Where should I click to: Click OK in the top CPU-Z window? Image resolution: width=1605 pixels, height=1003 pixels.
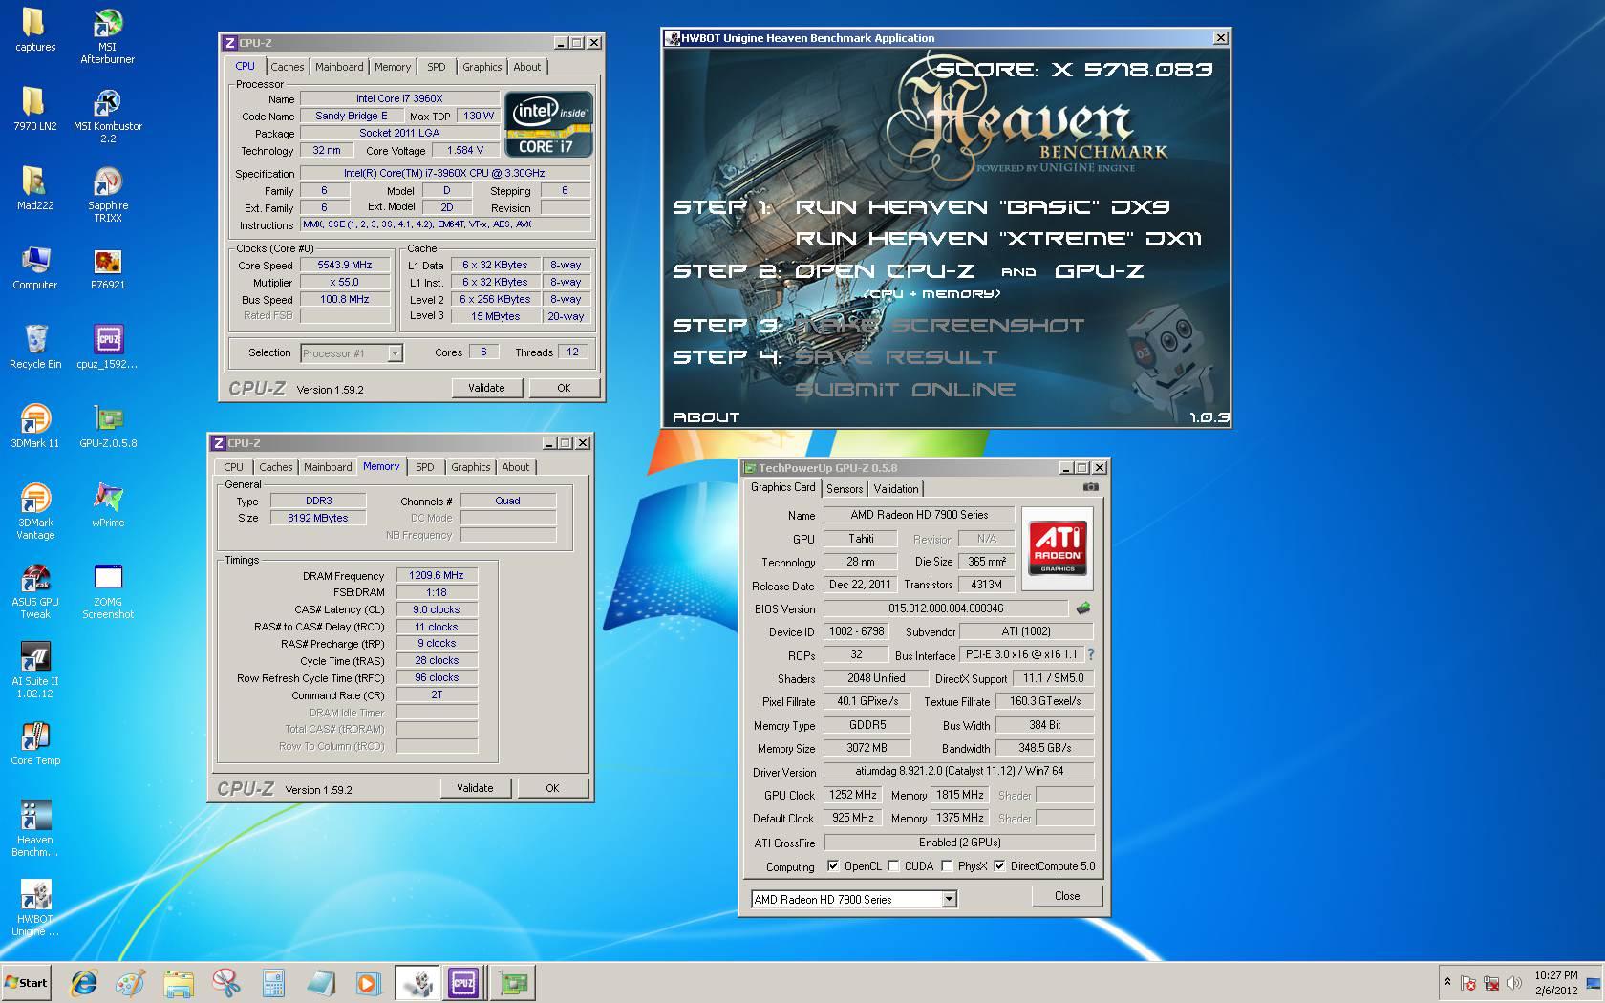pyautogui.click(x=564, y=388)
